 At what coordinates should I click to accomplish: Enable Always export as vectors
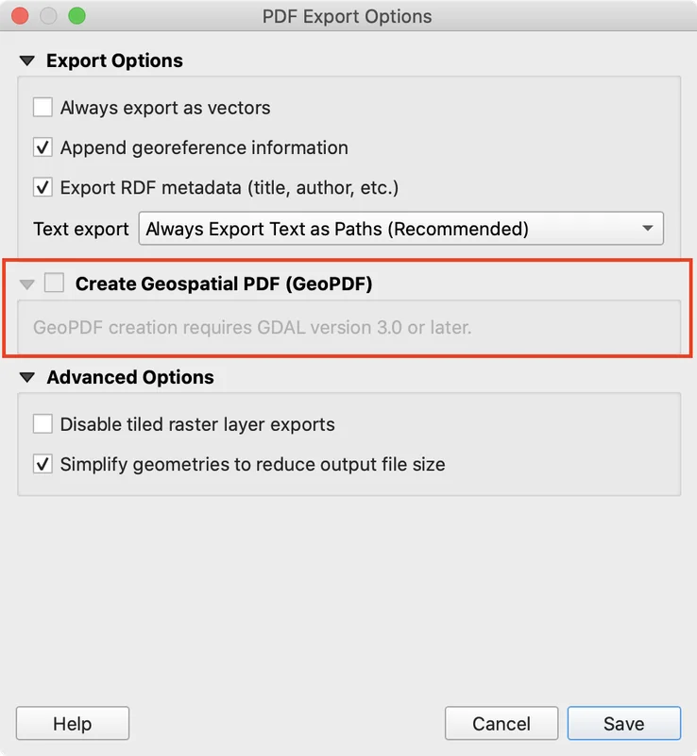(42, 108)
